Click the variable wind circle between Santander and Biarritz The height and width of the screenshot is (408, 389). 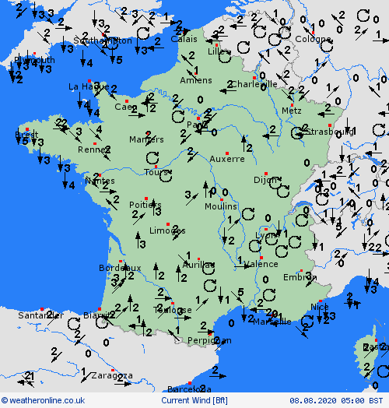(74, 324)
